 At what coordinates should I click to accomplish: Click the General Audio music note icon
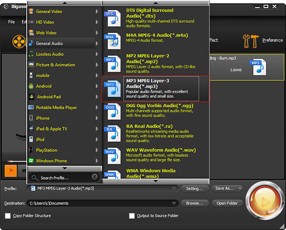coord(31,43)
